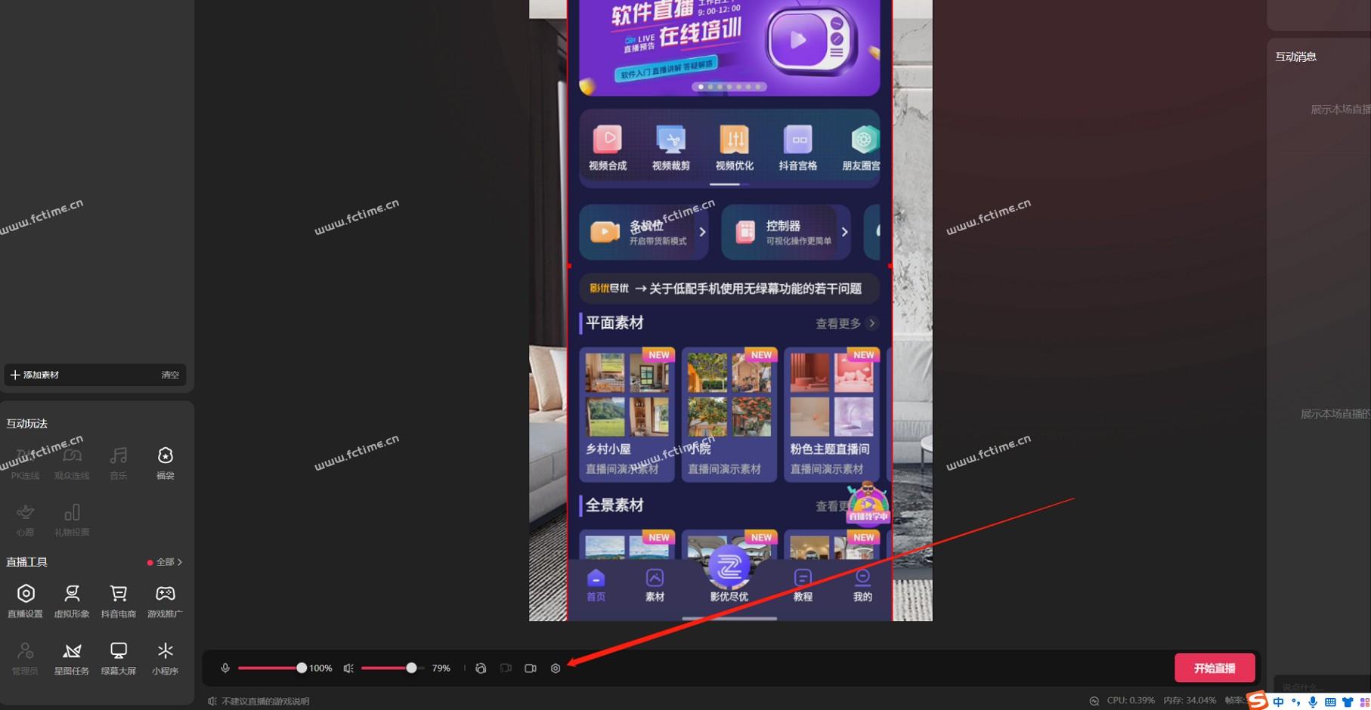The width and height of the screenshot is (1371, 710).
Task: Click Sogou input method S icon
Action: click(1258, 701)
